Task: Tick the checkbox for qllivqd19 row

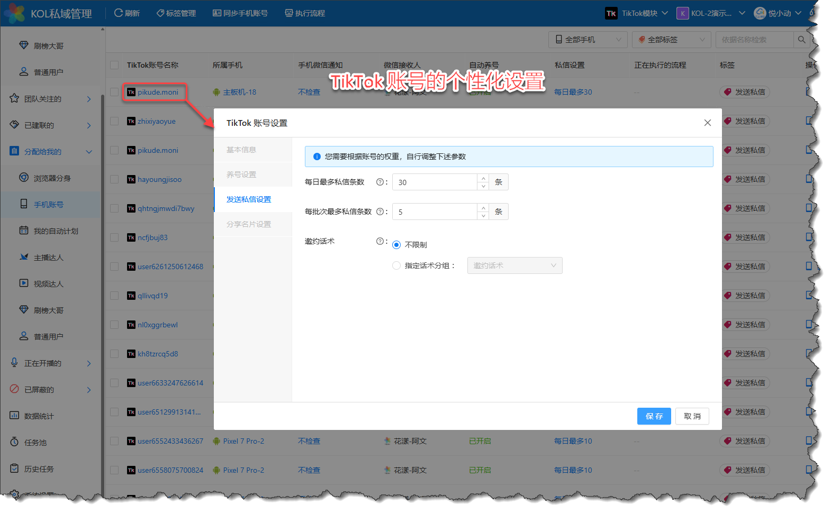Action: pyautogui.click(x=114, y=296)
